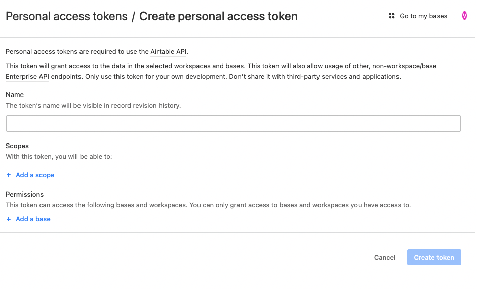
Task: Go back to Personal access tokens breadcrumb
Action: [66, 16]
